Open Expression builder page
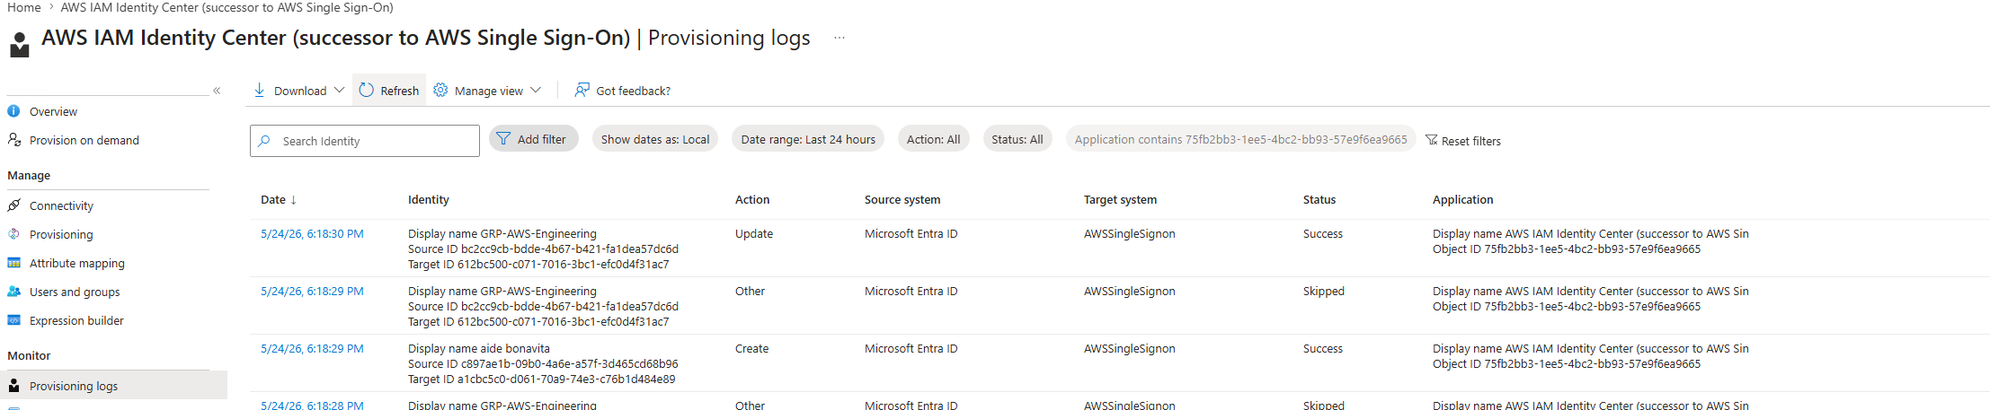The image size is (1990, 410). pos(76,321)
